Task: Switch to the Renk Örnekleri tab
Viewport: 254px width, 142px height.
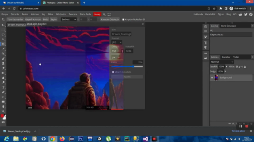Action: (x=229, y=26)
